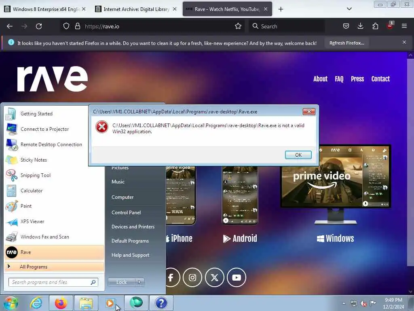Image resolution: width=414 pixels, height=311 pixels.
Task: Close the Rave.exe error dialog
Action: click(308, 112)
